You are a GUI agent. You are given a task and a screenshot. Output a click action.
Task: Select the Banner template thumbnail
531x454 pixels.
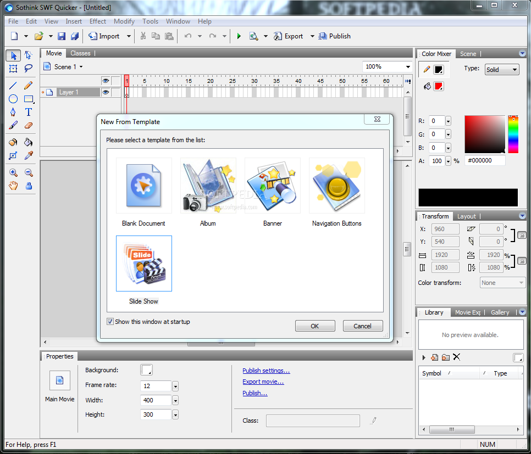point(273,186)
